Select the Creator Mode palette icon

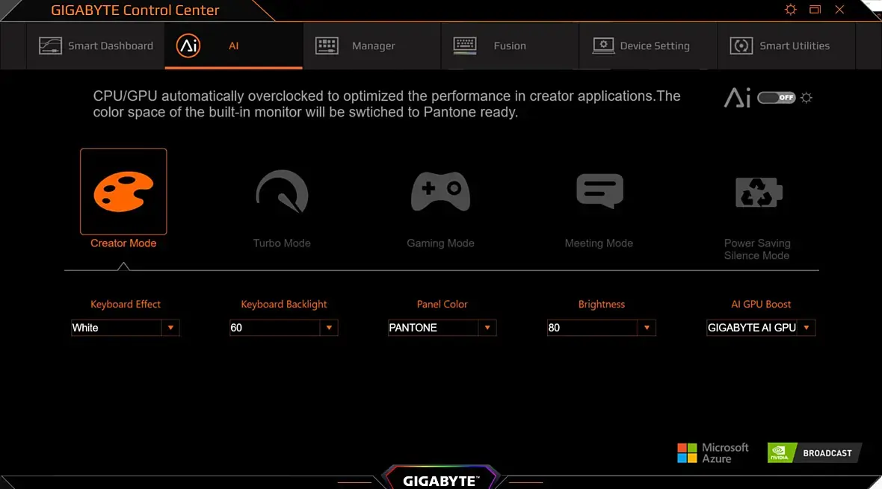pos(123,192)
